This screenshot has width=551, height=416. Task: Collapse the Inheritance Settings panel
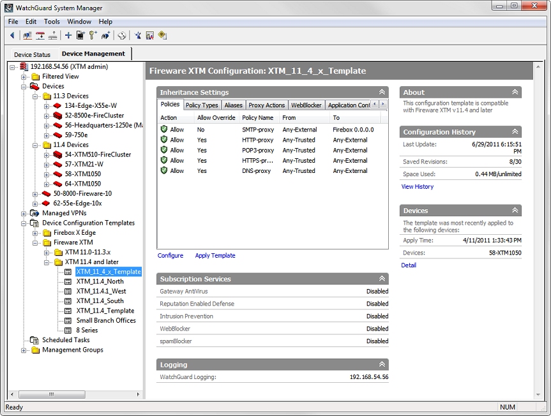382,92
